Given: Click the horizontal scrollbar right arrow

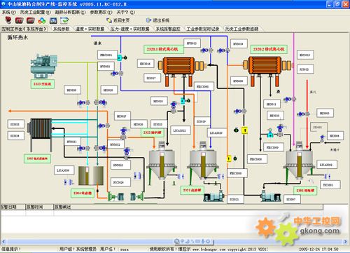Looking at the screenshot, I should point(345,242).
